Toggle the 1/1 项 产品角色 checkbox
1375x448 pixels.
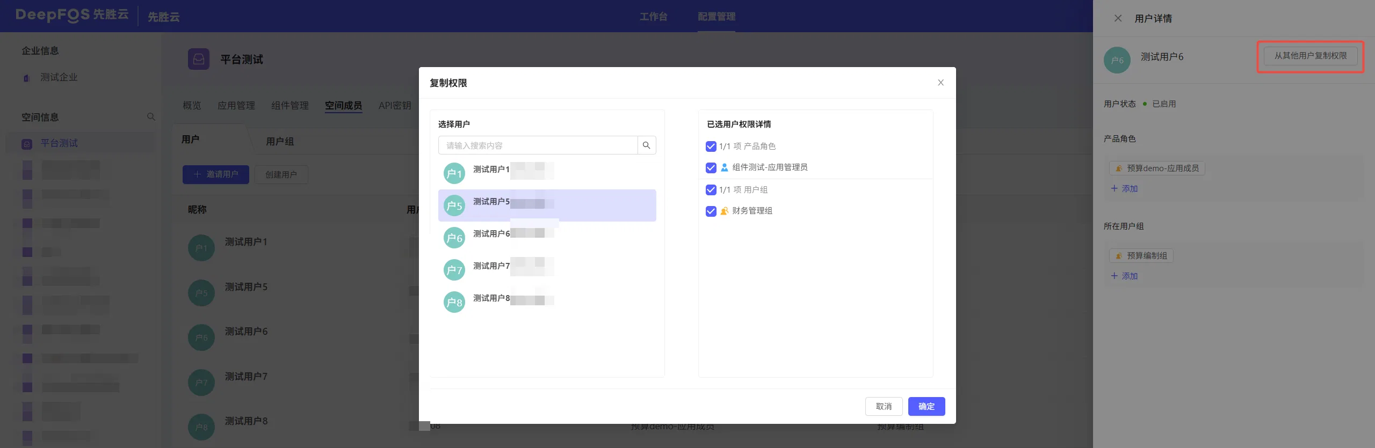click(711, 146)
